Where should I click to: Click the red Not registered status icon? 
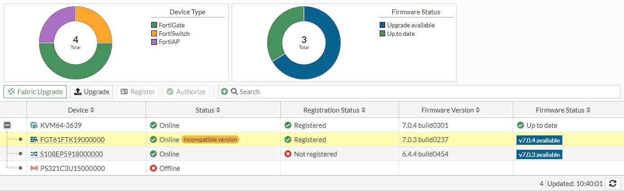coord(288,154)
